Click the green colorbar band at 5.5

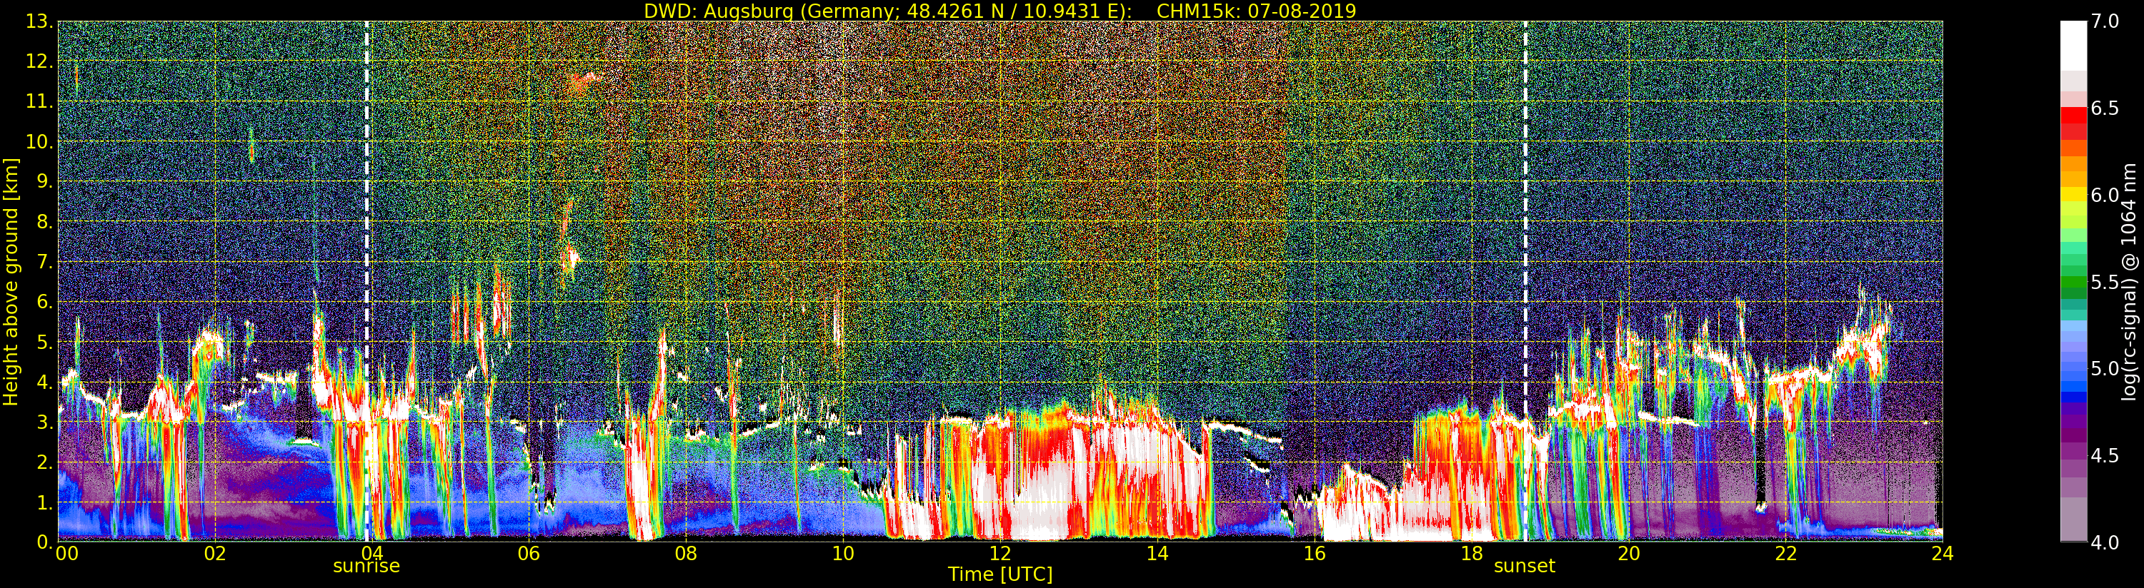[2073, 282]
